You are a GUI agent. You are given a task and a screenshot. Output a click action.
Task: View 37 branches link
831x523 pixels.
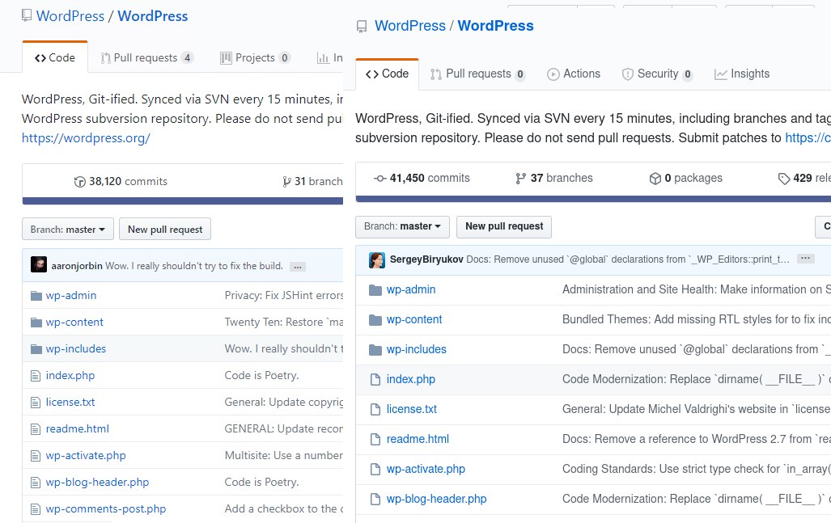tap(554, 179)
